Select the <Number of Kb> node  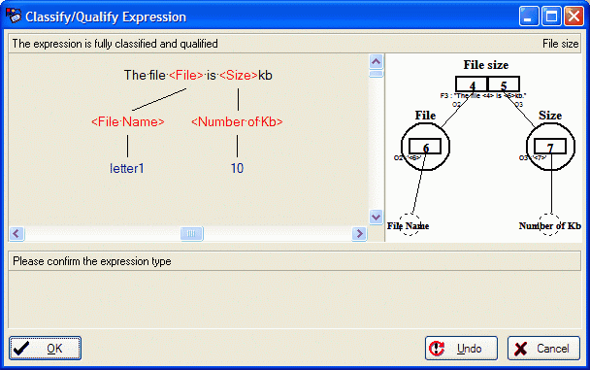(x=237, y=122)
